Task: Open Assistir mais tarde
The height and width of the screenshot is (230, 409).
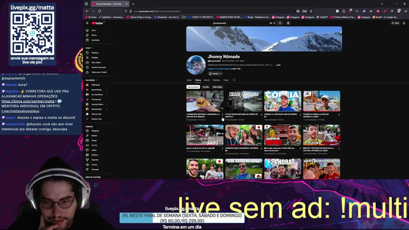Action: pos(98,67)
